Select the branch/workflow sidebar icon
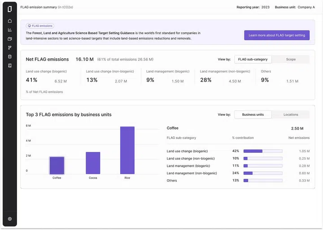The width and height of the screenshot is (323, 230). pos(10,48)
